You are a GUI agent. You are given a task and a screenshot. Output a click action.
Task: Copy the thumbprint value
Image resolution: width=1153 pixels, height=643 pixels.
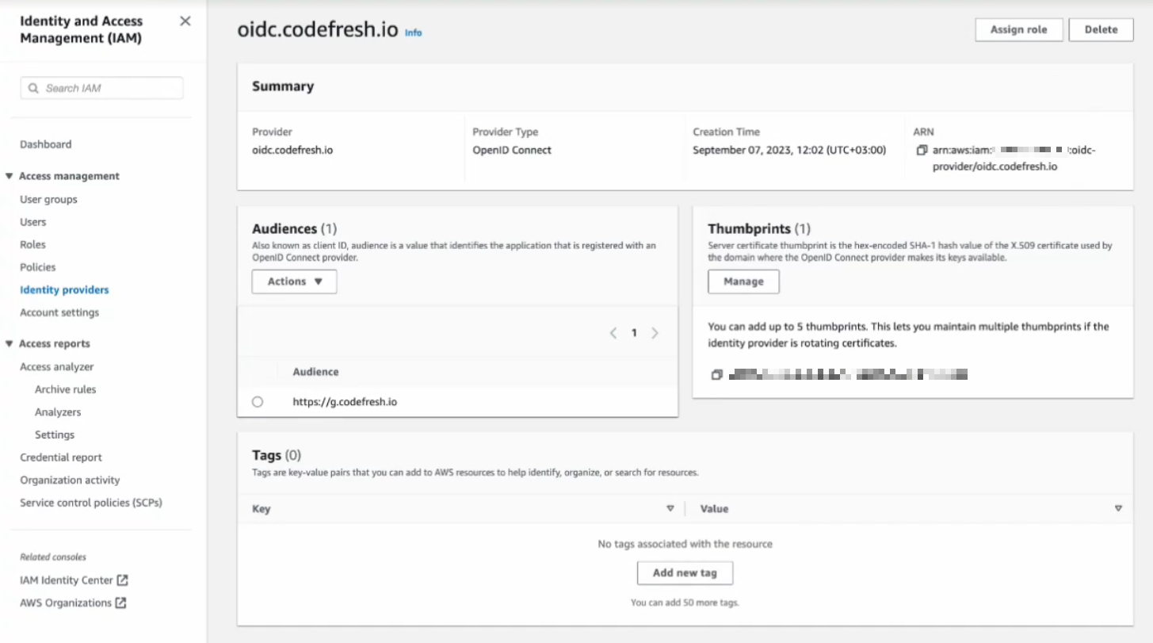pyautogui.click(x=716, y=375)
